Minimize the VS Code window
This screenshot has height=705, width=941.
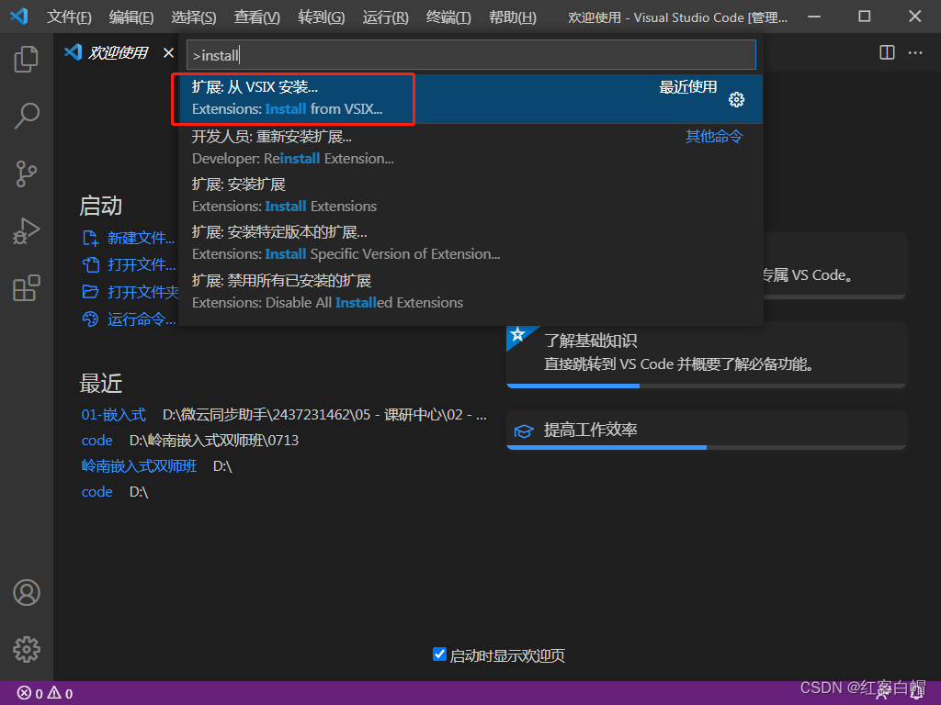[814, 17]
